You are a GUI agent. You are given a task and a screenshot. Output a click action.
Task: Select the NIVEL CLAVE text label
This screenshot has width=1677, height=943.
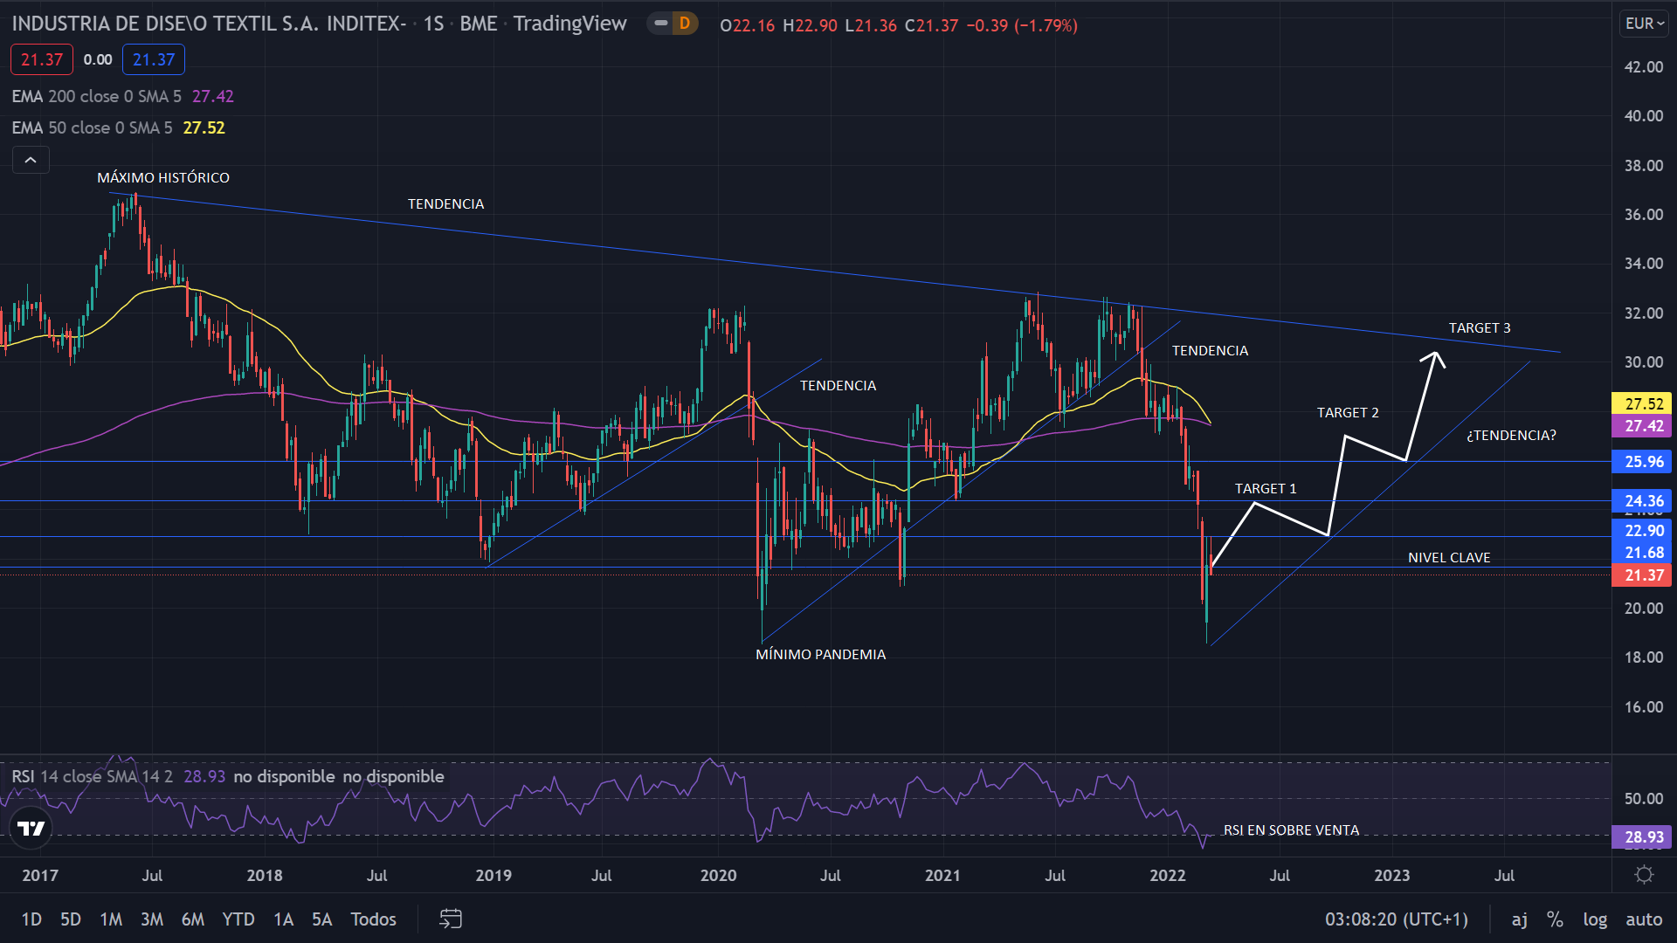click(1449, 557)
